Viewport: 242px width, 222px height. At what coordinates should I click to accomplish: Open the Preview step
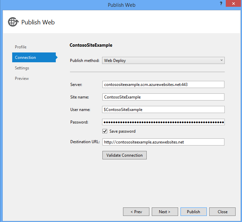(x=22, y=79)
